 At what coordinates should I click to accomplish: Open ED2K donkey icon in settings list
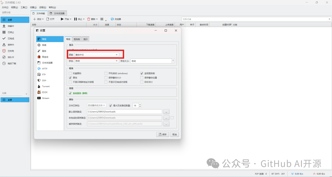(x=39, y=92)
